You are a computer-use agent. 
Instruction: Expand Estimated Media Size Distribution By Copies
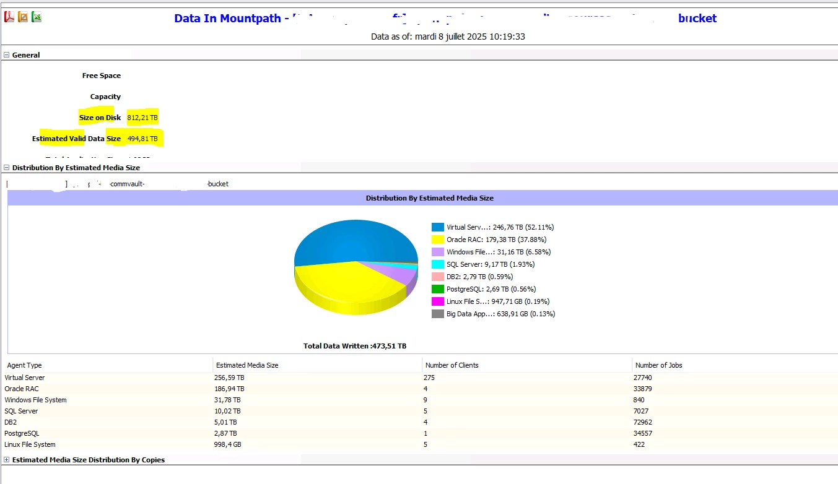(x=7, y=460)
